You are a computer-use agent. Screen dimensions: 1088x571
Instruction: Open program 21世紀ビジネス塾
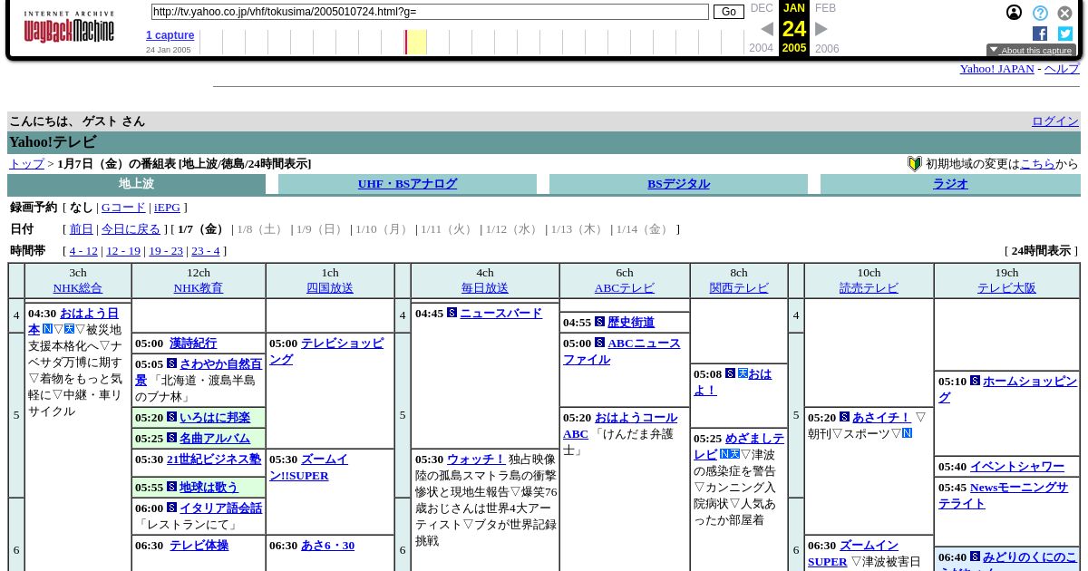pos(214,460)
